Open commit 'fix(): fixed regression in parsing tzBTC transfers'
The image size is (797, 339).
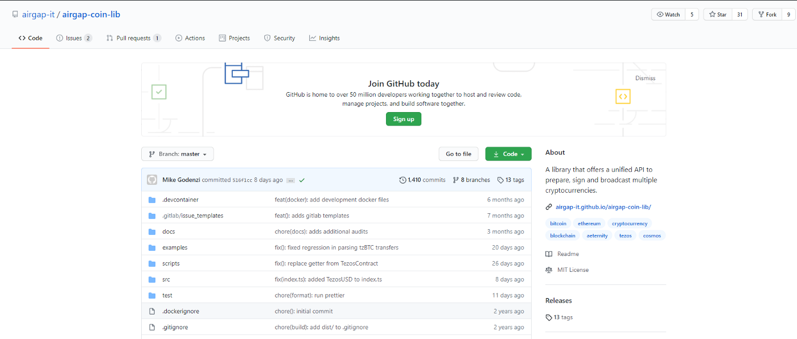(x=336, y=248)
